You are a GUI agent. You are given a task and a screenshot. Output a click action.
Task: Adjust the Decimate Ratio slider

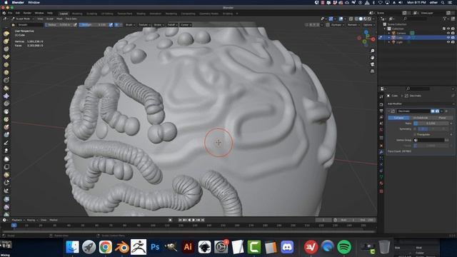tap(431, 124)
